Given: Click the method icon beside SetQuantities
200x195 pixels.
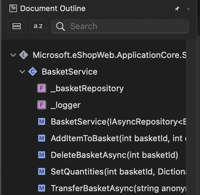Looking at the screenshot, I should [42, 172].
